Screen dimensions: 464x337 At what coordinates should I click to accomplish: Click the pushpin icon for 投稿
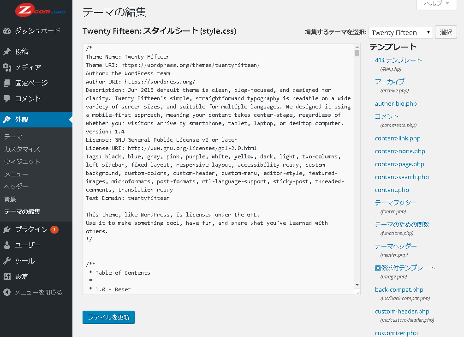point(7,52)
